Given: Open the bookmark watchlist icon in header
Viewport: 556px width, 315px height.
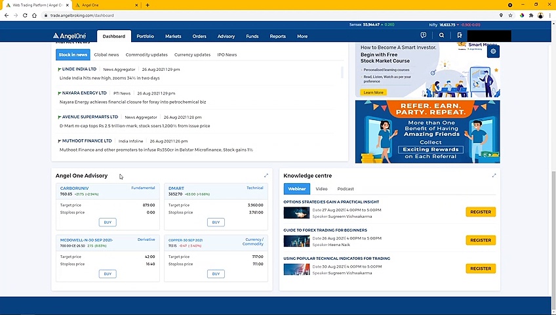Looking at the screenshot, I should [460, 35].
